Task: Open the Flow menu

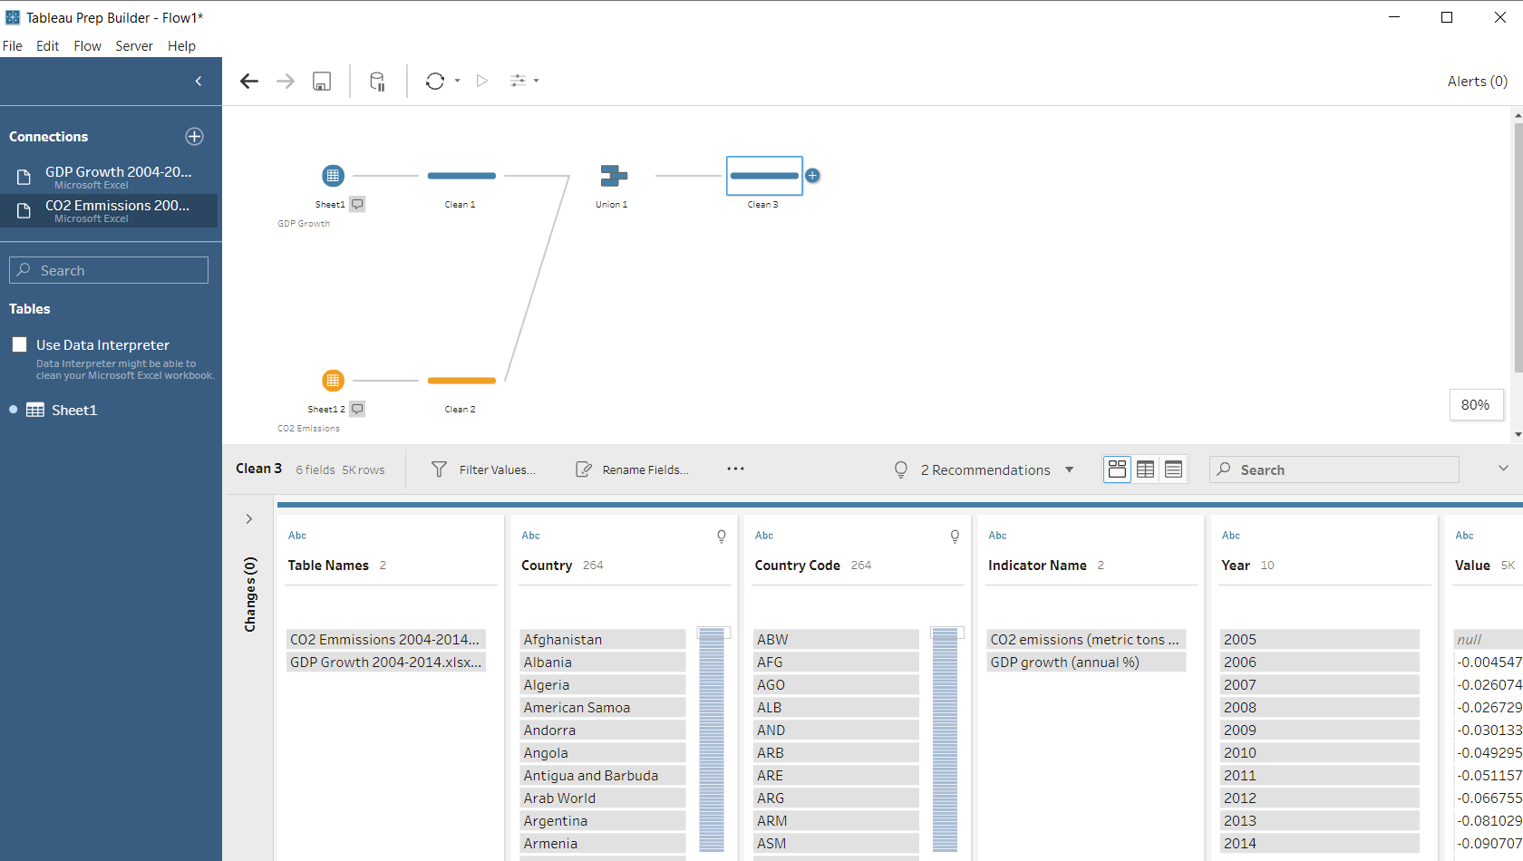Action: click(x=88, y=46)
